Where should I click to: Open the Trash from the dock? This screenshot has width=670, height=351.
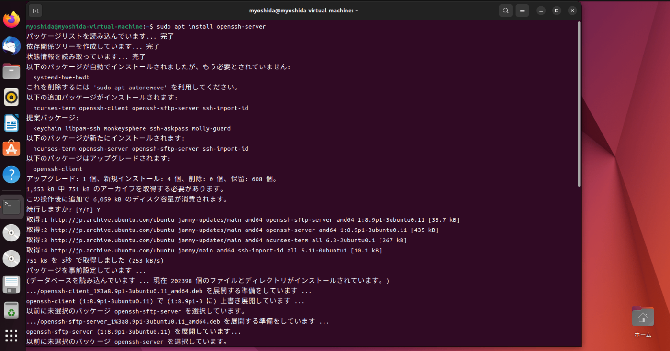[x=11, y=310]
